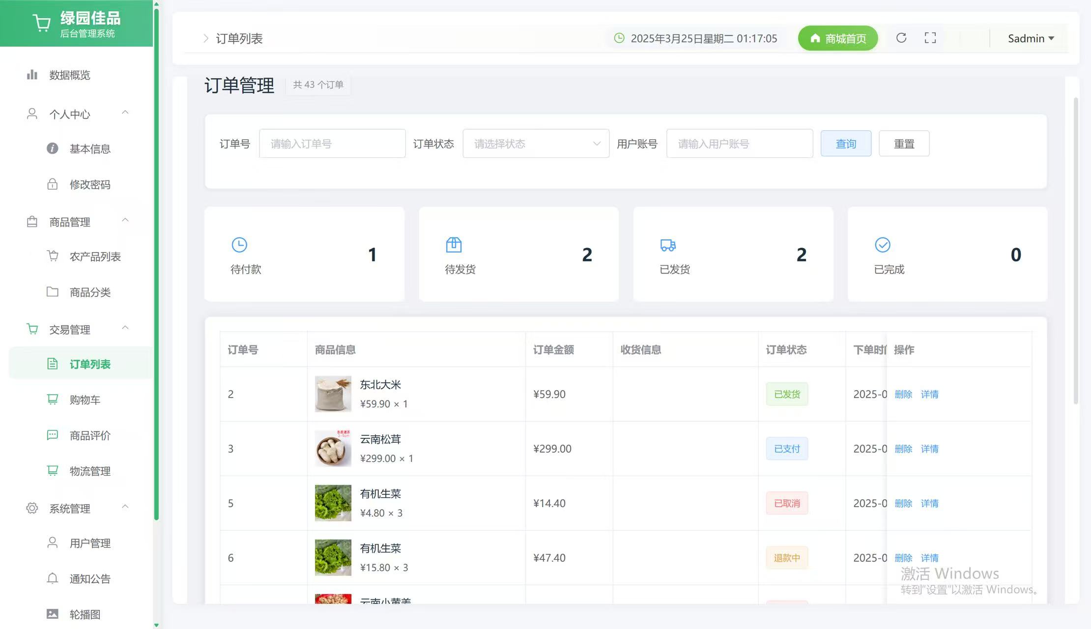Click 详情 for order number 5
The image size is (1091, 629).
click(929, 503)
